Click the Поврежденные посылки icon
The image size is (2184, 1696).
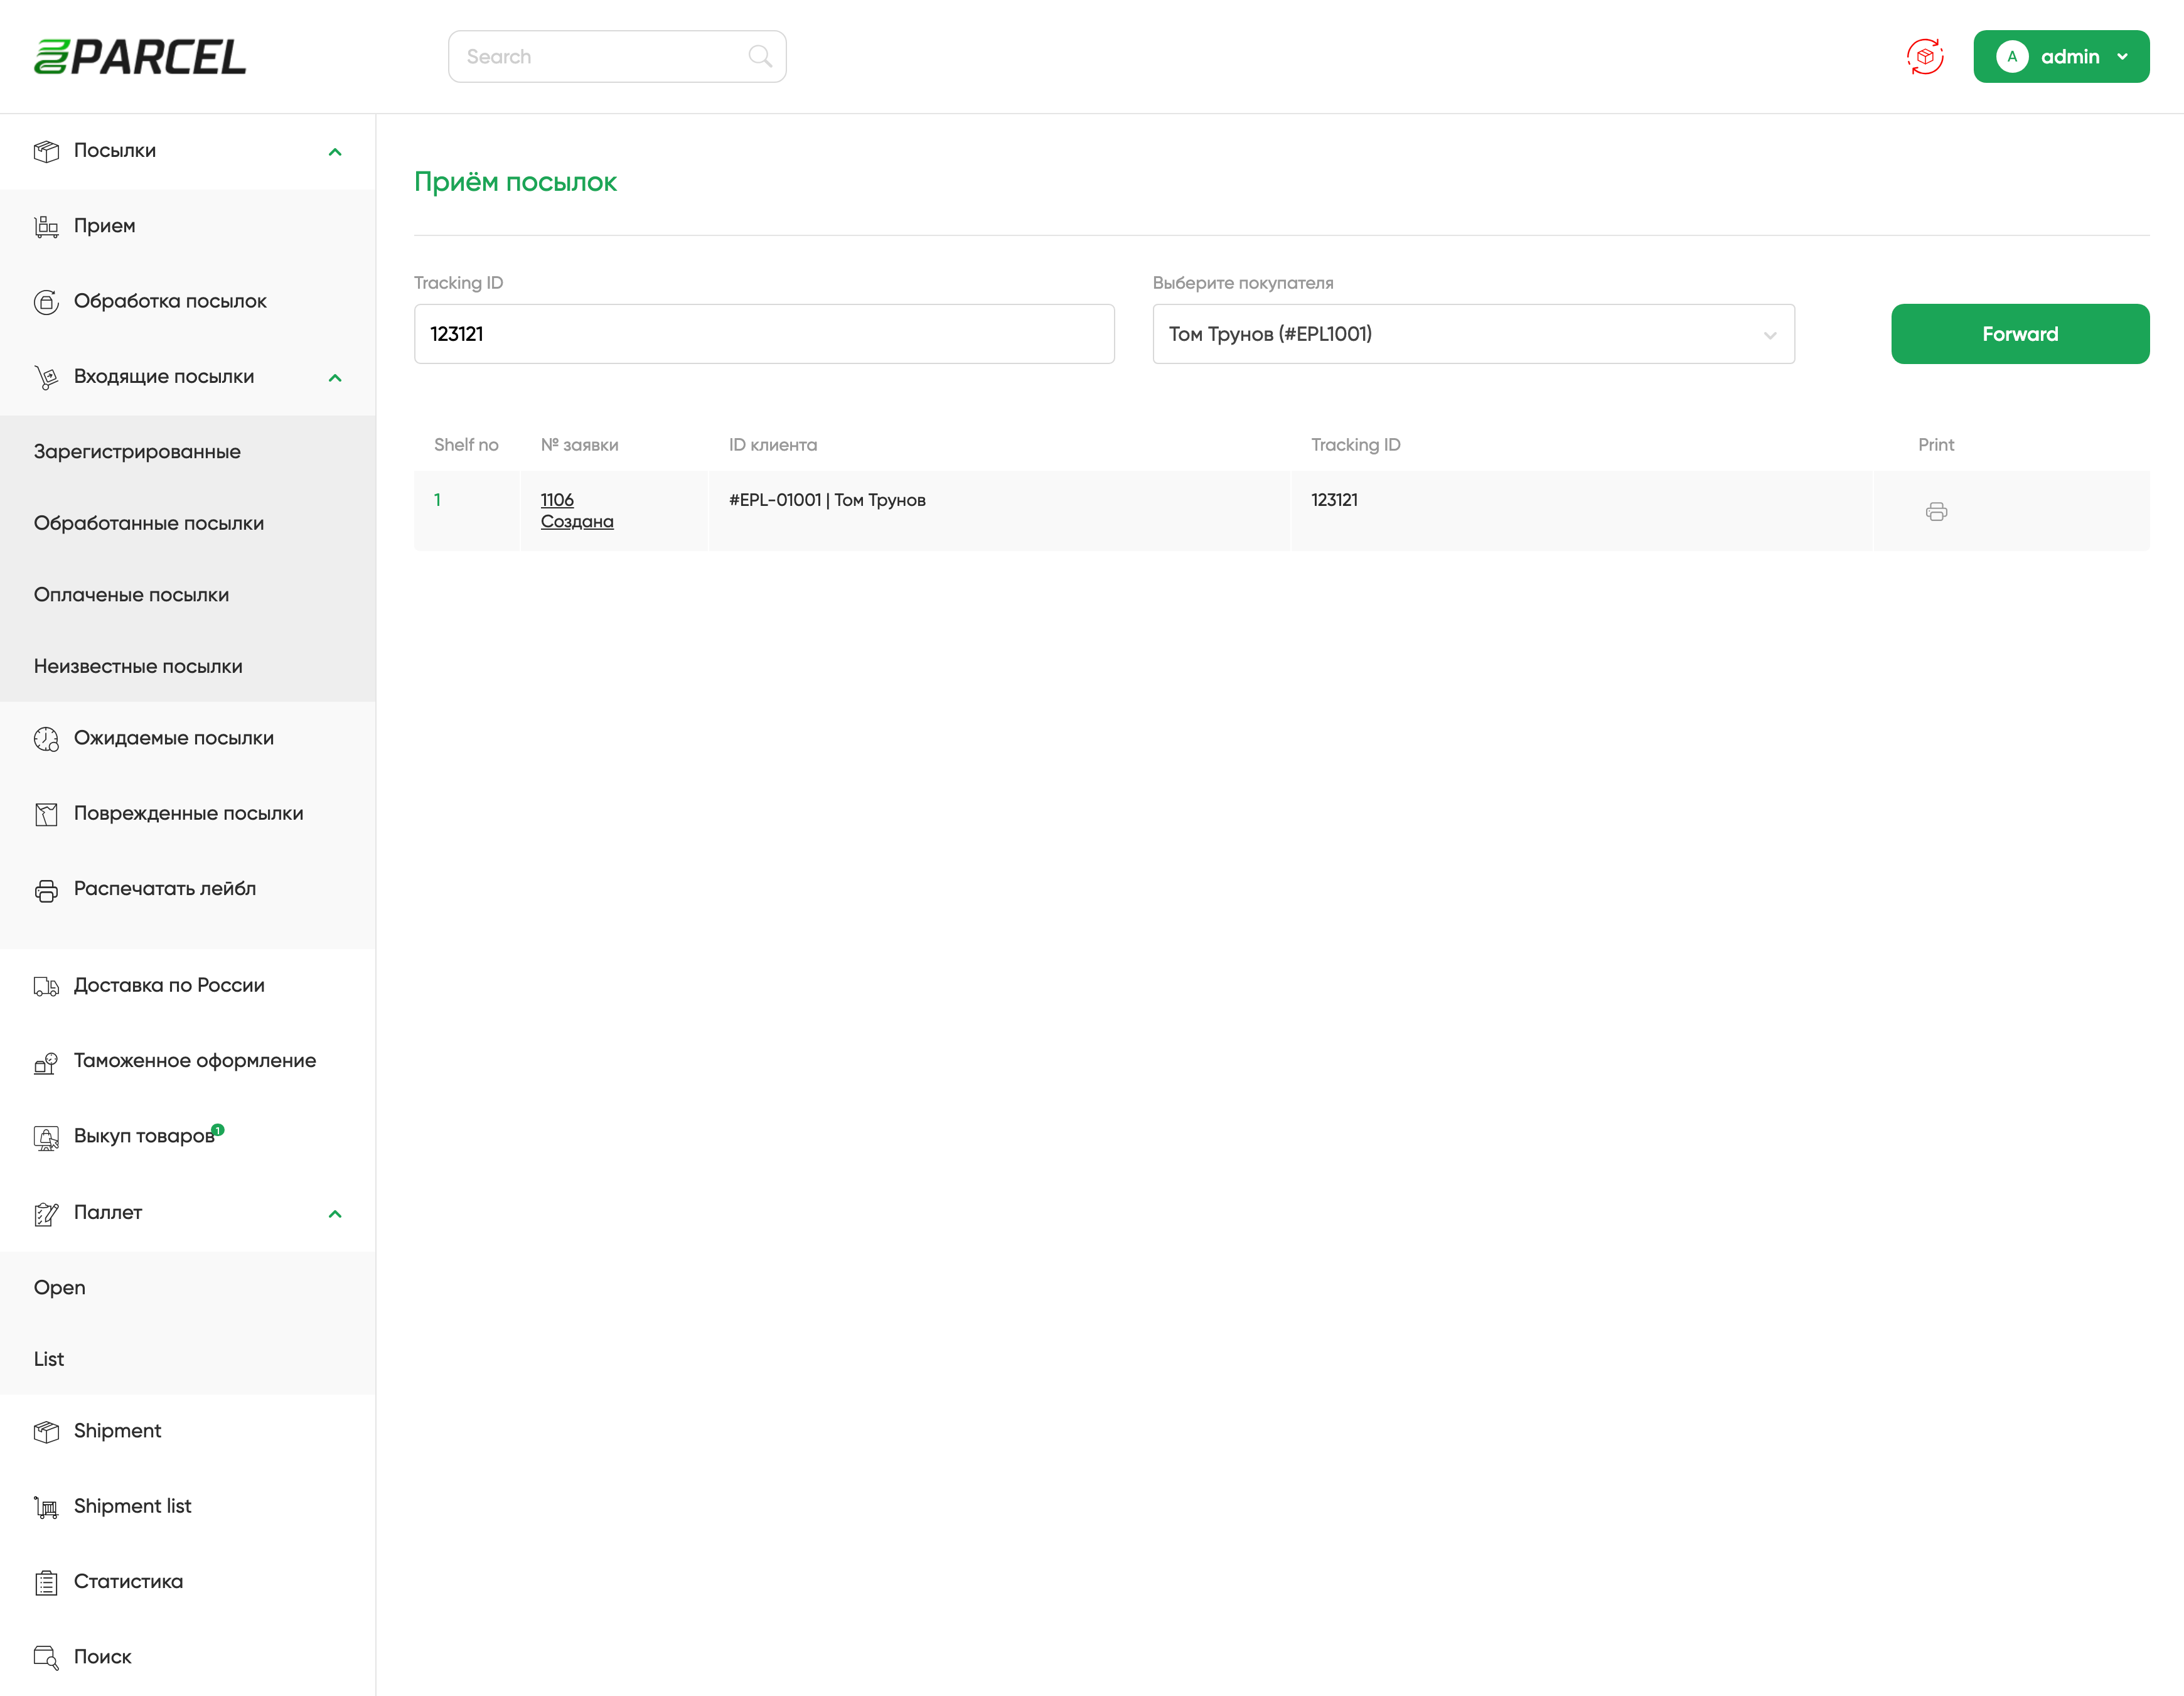[x=46, y=814]
